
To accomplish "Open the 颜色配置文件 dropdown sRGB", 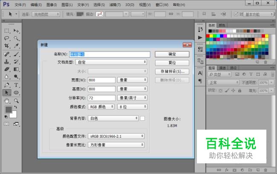I will pyautogui.click(x=116, y=136).
